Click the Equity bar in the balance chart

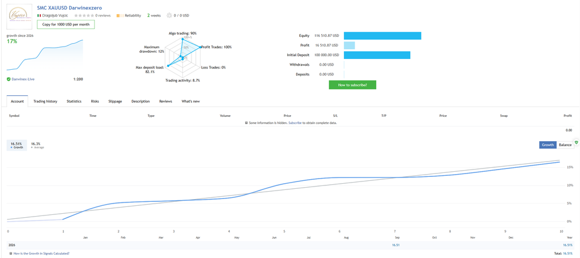382,36
